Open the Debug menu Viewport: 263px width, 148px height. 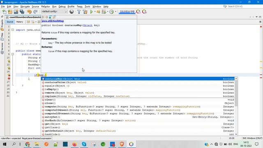coord(62,7)
